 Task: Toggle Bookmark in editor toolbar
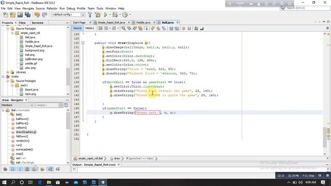164,28
